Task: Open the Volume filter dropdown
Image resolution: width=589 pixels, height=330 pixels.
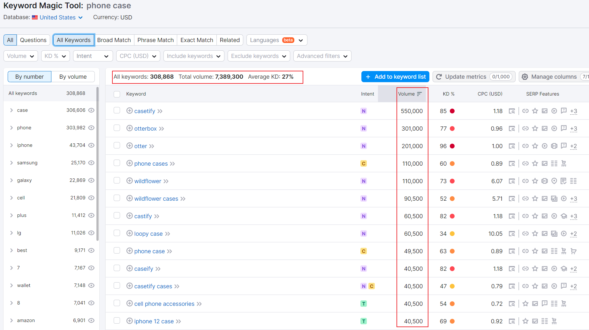Action: point(21,56)
